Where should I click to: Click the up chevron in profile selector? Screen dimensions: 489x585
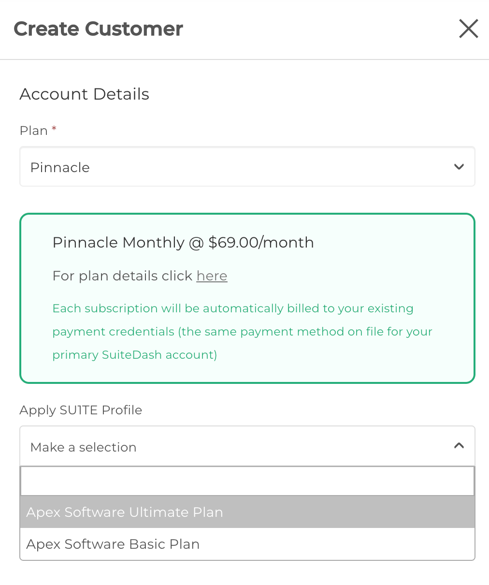click(459, 446)
